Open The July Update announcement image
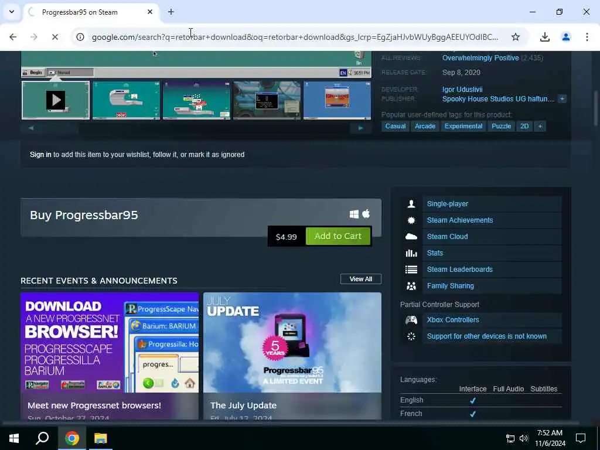The width and height of the screenshot is (600, 450). coord(292,342)
